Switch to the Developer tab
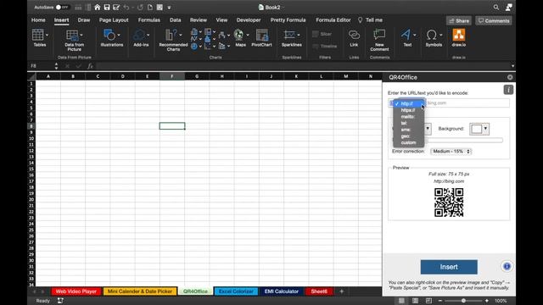This screenshot has height=305, width=543. click(249, 20)
